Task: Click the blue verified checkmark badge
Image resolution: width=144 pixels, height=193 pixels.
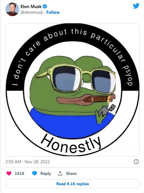Action: 45,6
